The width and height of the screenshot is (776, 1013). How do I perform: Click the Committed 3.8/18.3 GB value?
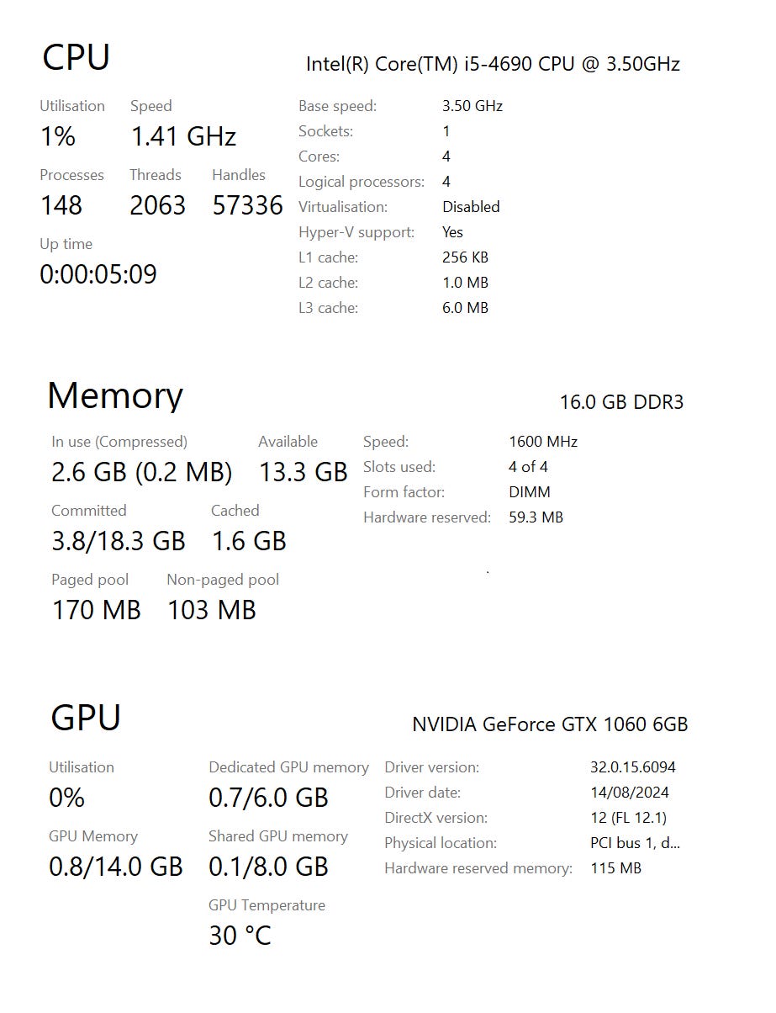pyautogui.click(x=119, y=541)
